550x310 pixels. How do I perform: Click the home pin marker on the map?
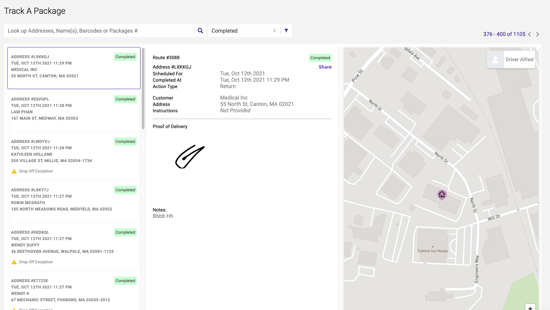442,195
